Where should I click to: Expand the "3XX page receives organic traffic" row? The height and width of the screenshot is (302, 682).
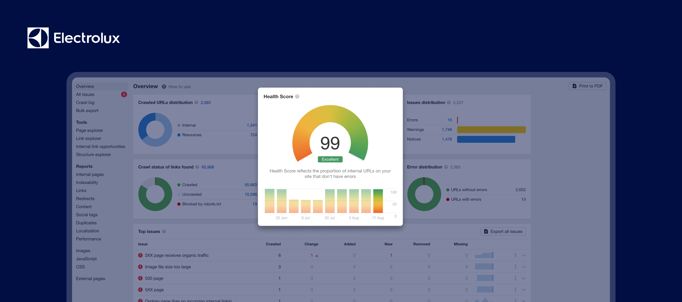[x=524, y=255]
